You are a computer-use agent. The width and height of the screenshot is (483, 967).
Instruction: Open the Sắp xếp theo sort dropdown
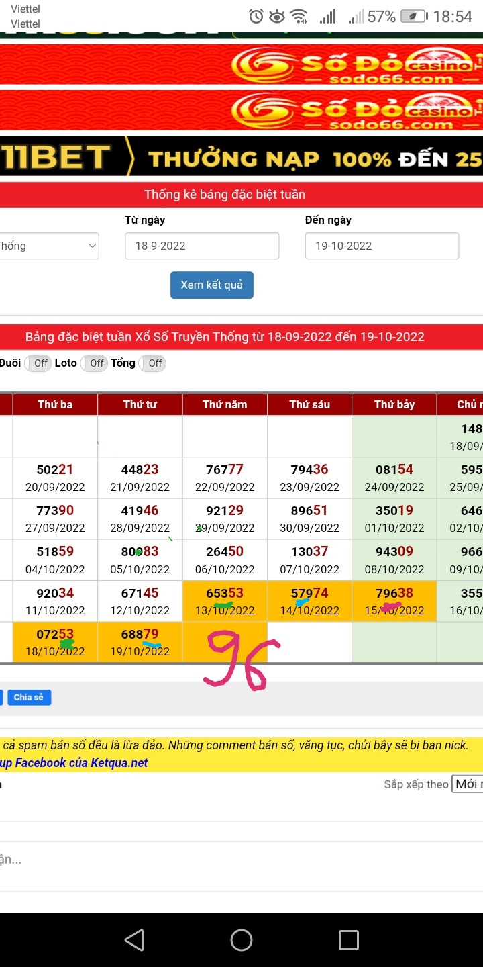click(468, 784)
